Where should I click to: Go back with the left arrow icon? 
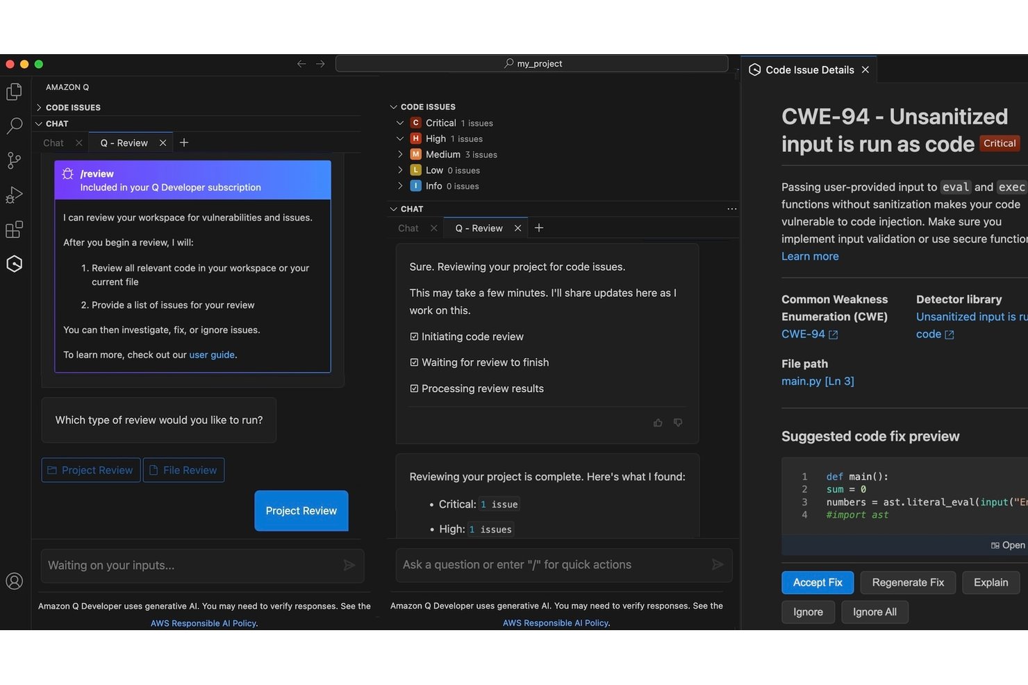tap(301, 64)
